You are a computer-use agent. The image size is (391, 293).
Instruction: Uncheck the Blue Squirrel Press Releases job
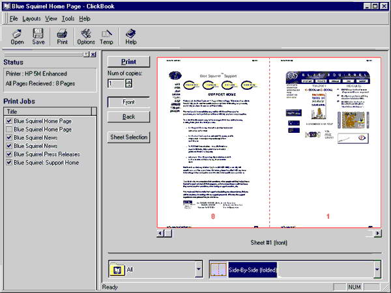point(9,154)
